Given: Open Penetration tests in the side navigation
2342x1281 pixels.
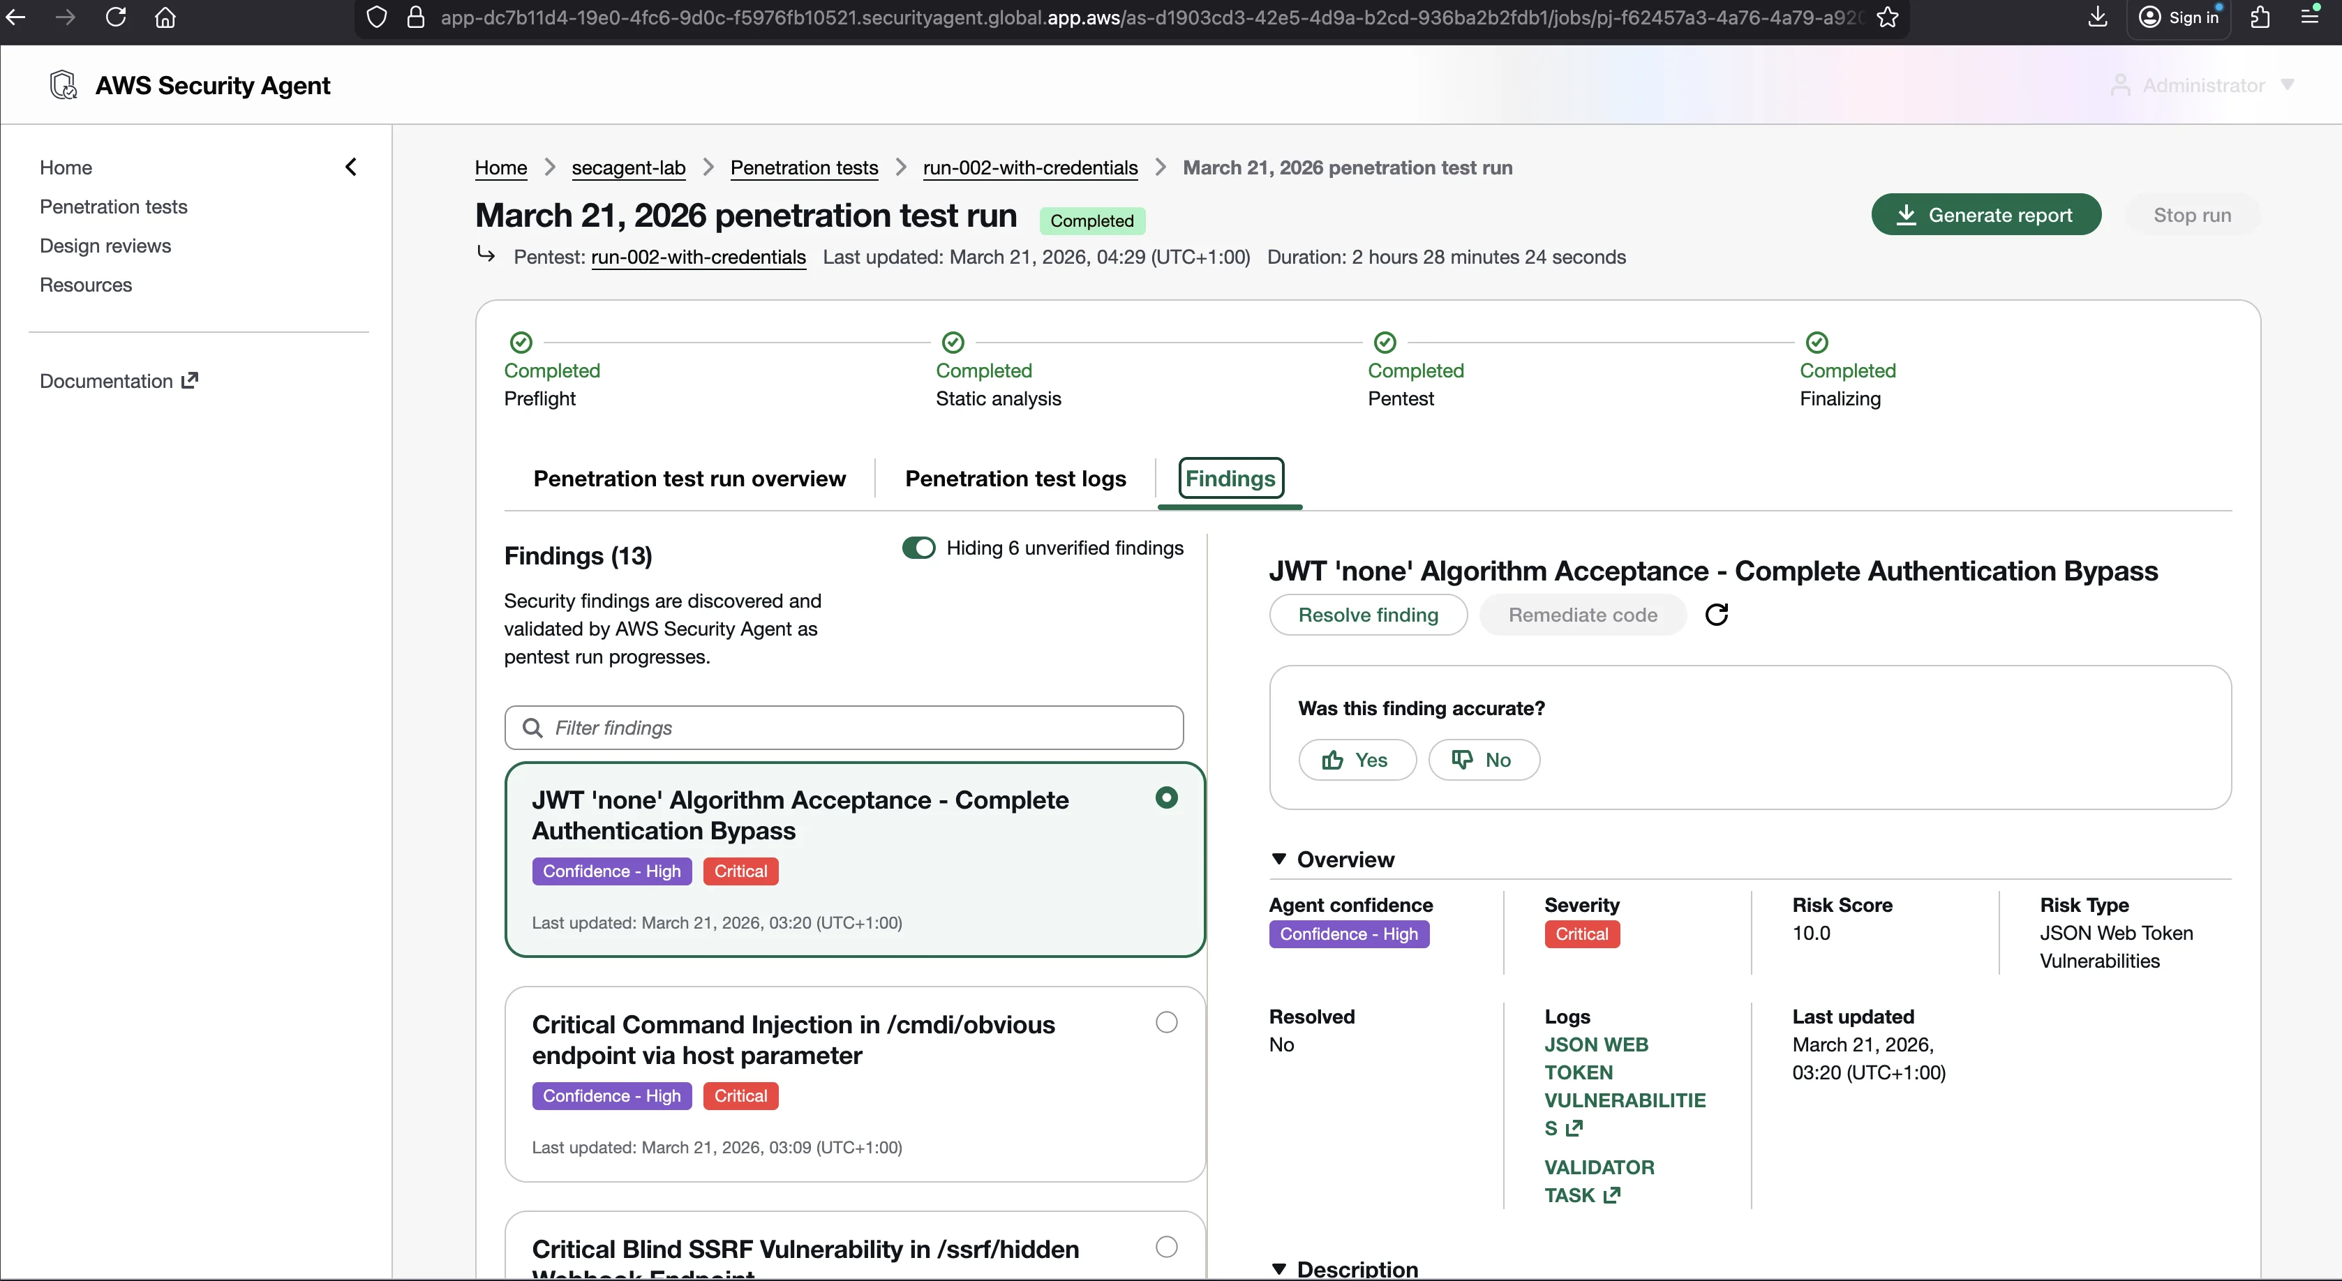Looking at the screenshot, I should 114,207.
